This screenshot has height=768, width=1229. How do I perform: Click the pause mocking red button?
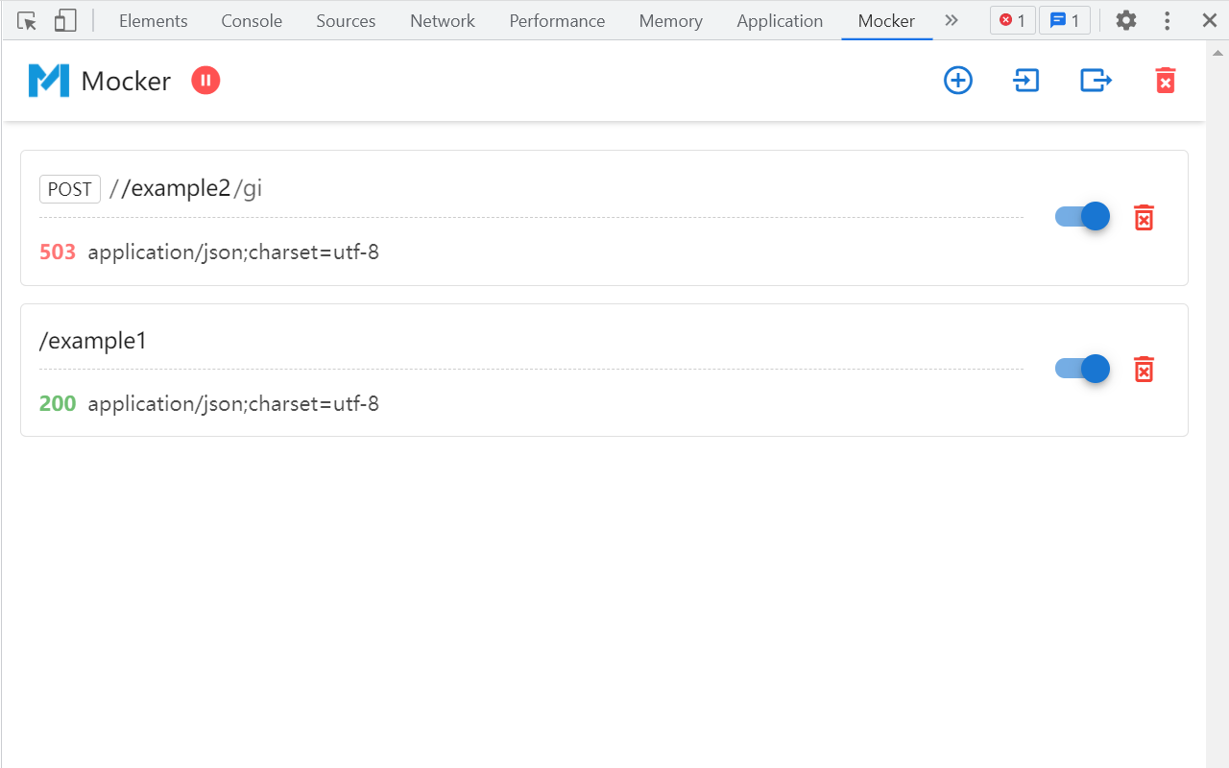coord(205,81)
